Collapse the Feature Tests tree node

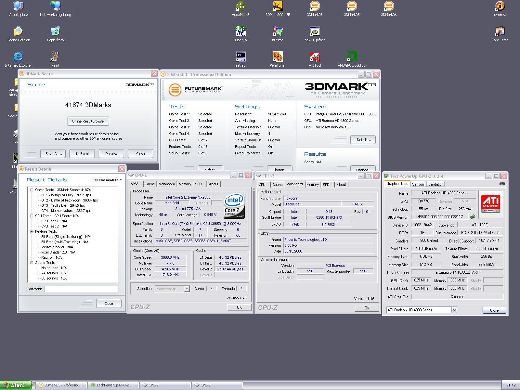point(32,231)
